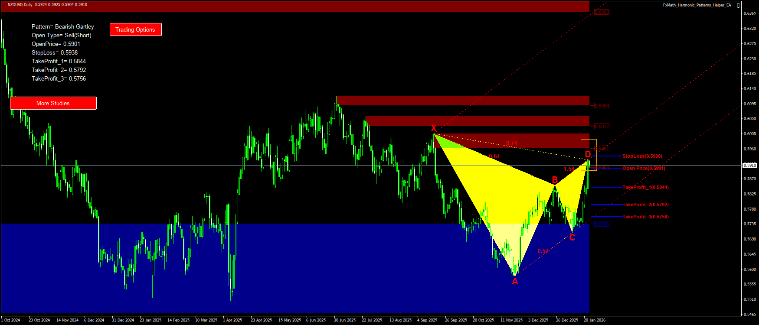Click the FxMath_Harmonic_Patterns_Helper_EA label
The width and height of the screenshot is (759, 325).
point(697,5)
